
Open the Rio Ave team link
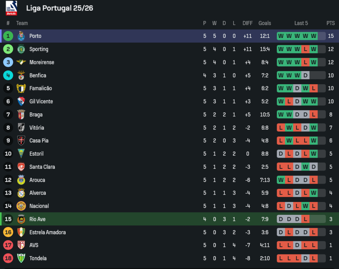coord(37,219)
